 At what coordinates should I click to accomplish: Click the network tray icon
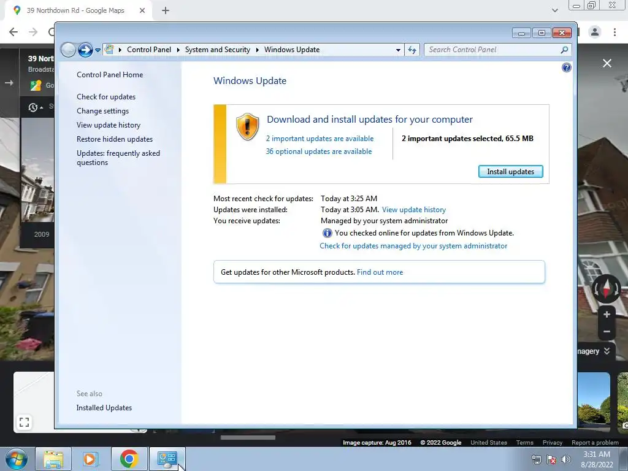pos(536,459)
